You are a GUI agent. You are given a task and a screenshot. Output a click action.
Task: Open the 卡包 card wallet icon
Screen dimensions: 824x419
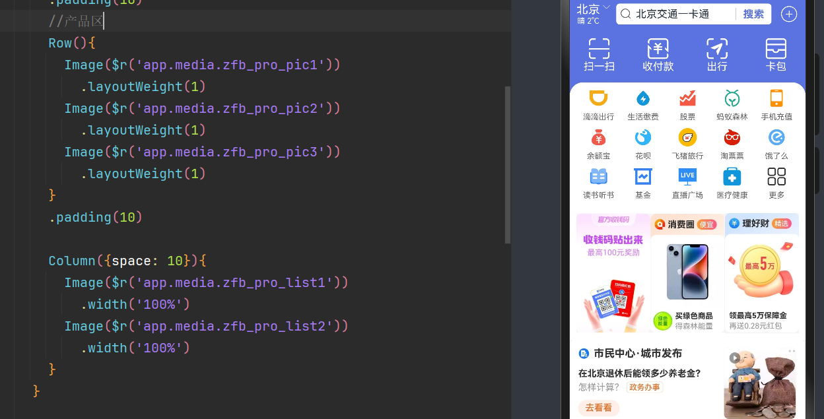(x=776, y=49)
